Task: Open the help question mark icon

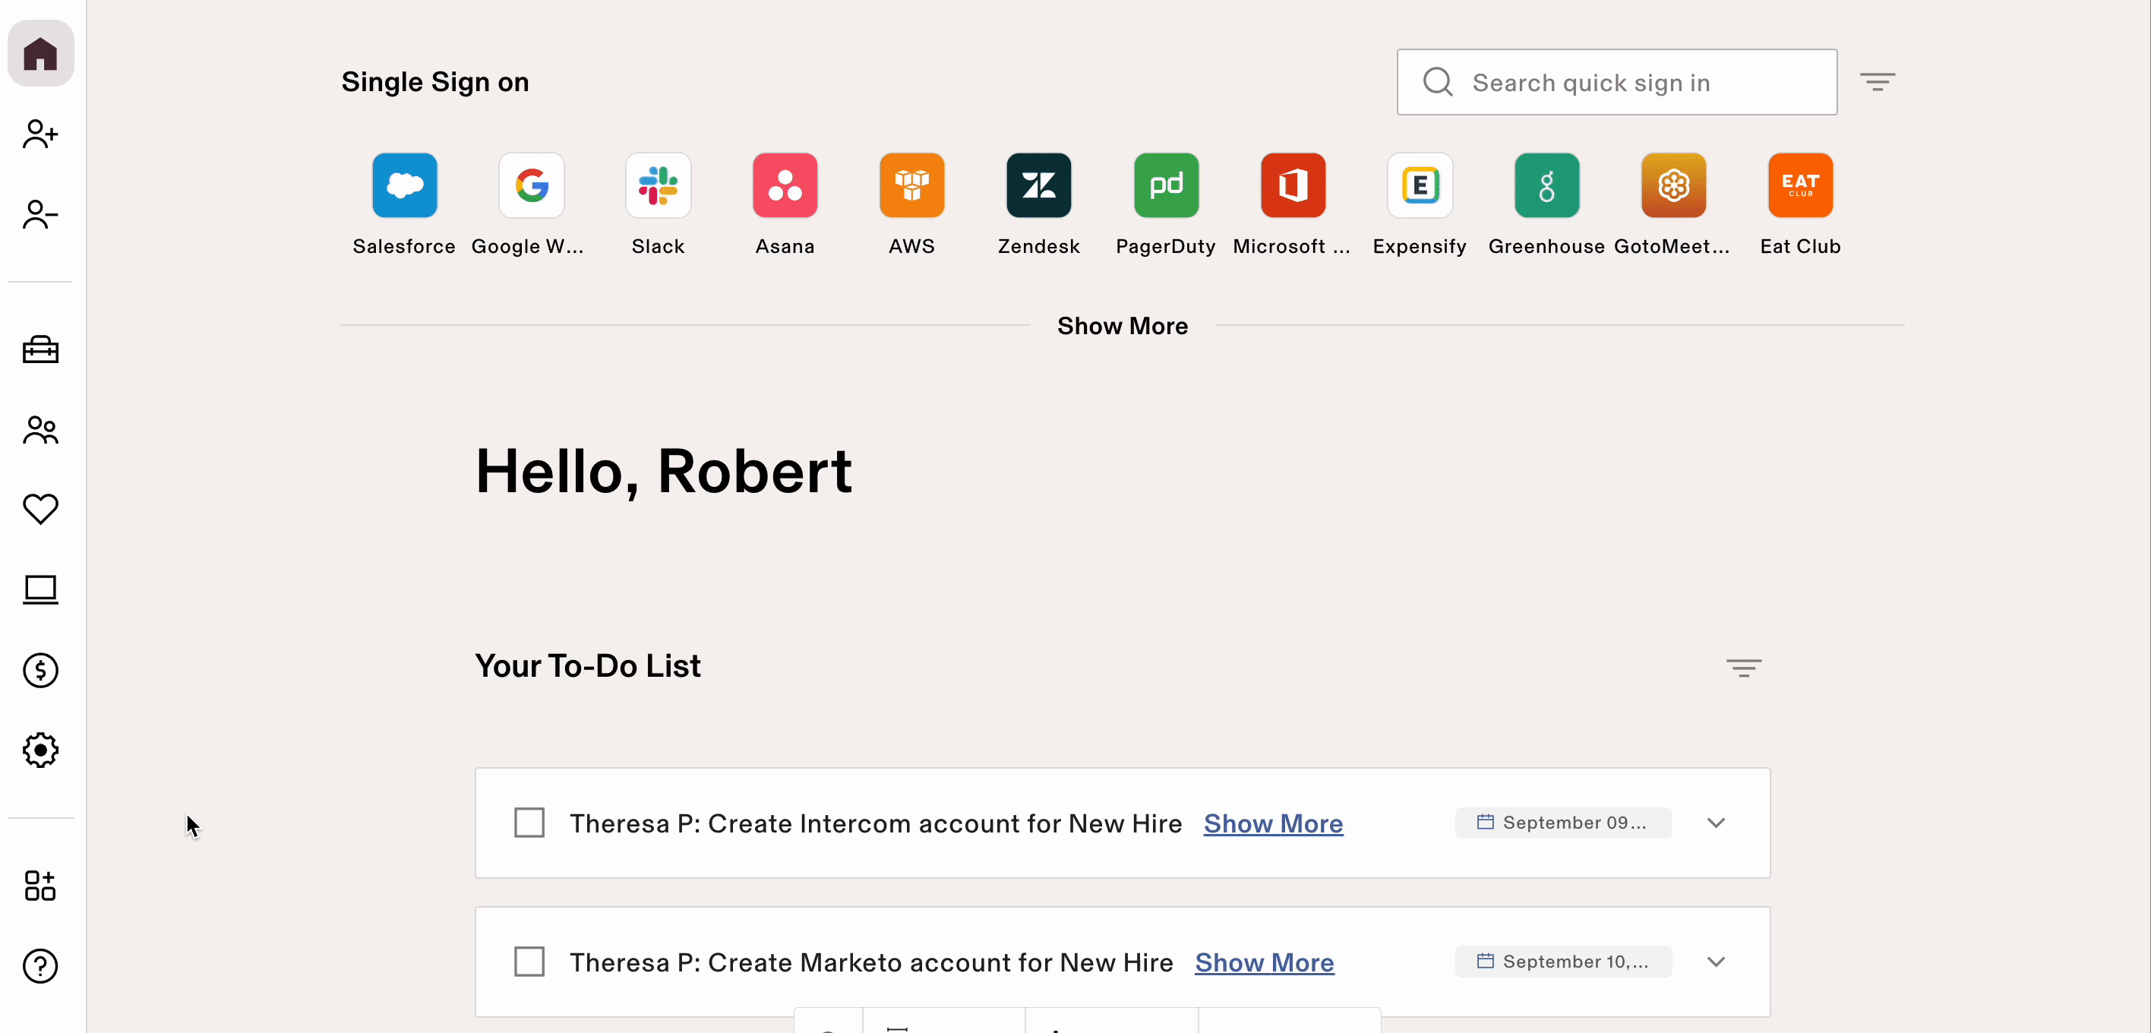Action: click(x=40, y=966)
